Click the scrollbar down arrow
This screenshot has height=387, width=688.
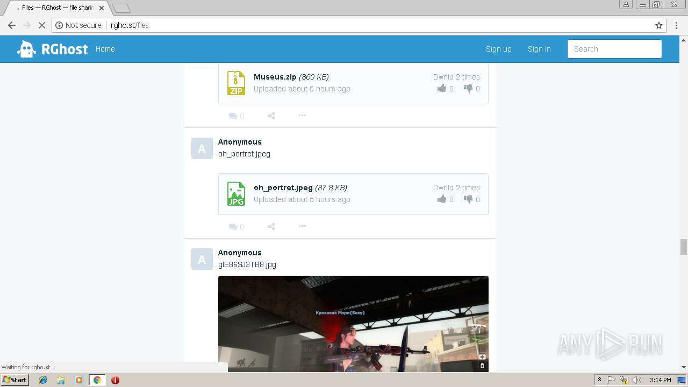pos(684,368)
